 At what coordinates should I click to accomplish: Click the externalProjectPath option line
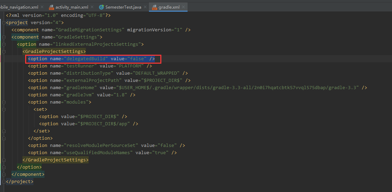point(109,81)
